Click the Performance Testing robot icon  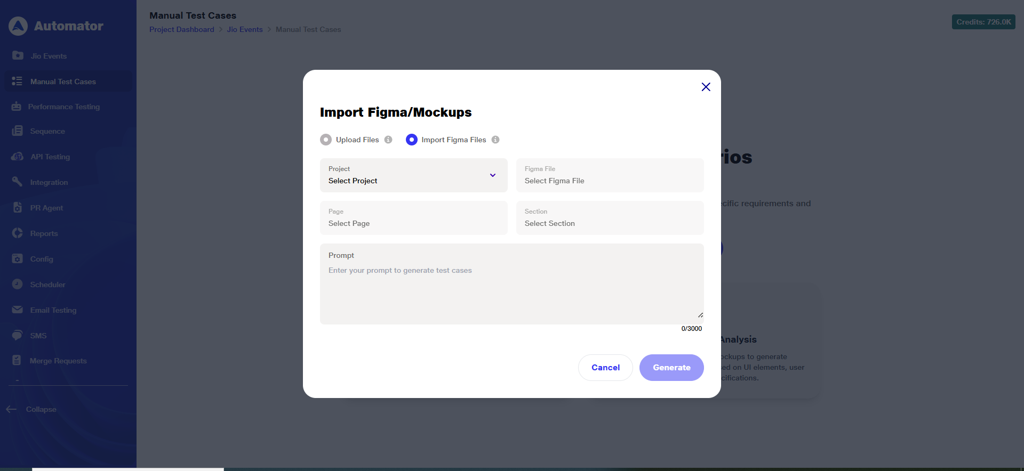pyautogui.click(x=17, y=107)
